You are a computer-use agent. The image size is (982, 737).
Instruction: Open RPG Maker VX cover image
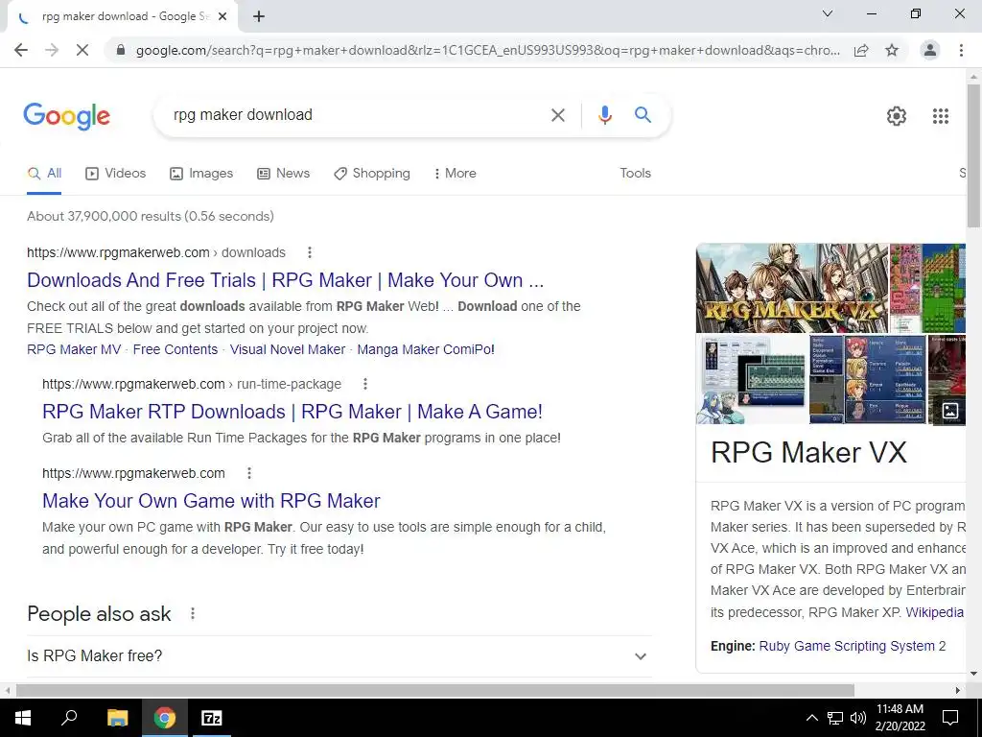tap(792, 288)
